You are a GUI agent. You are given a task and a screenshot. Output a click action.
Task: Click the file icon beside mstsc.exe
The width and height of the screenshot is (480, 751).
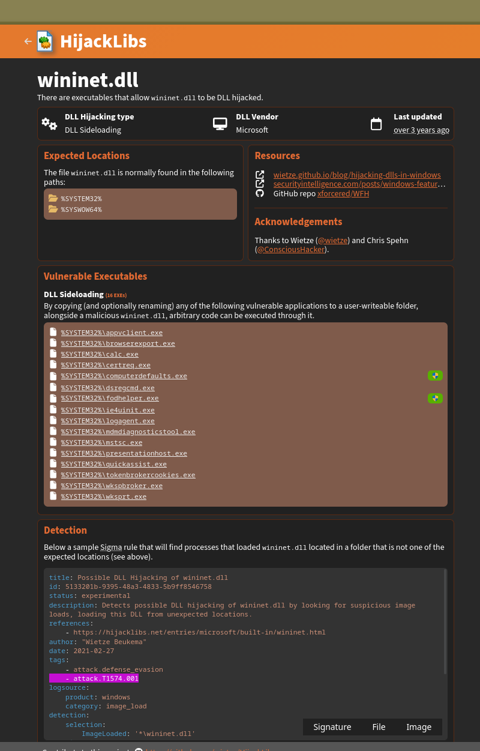pos(53,442)
